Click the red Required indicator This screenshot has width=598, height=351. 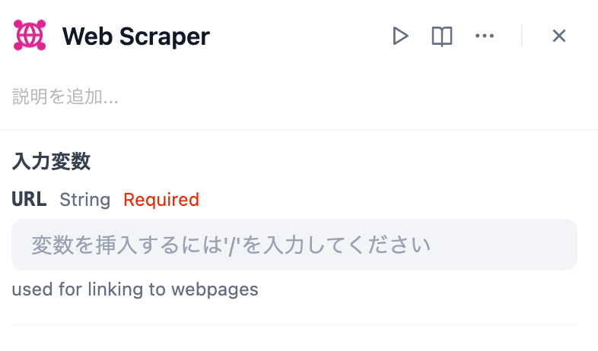point(161,200)
